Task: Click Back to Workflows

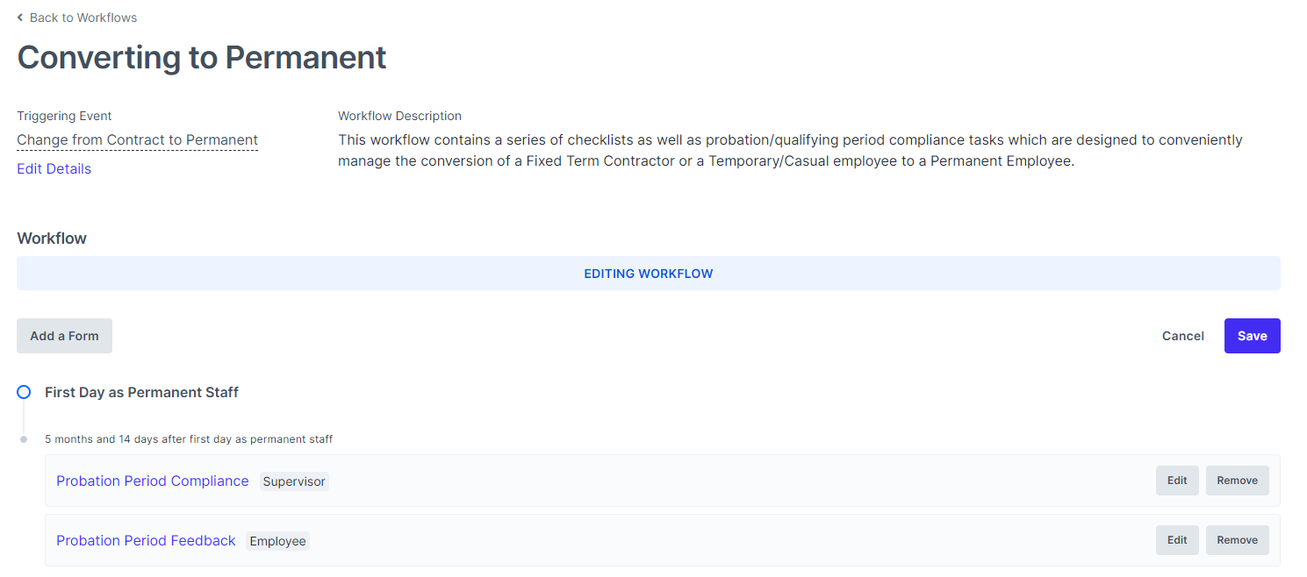Action: [83, 17]
